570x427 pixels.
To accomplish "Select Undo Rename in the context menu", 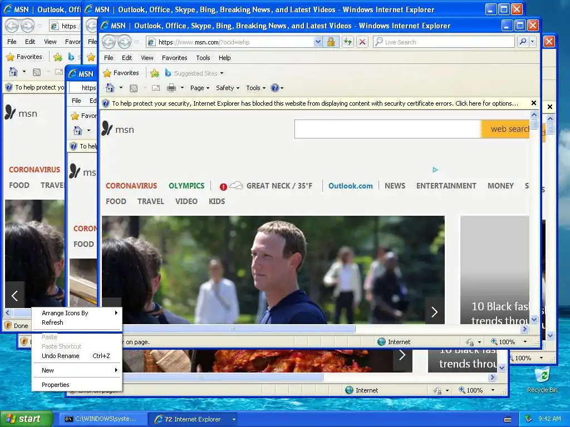I will click(x=77, y=356).
